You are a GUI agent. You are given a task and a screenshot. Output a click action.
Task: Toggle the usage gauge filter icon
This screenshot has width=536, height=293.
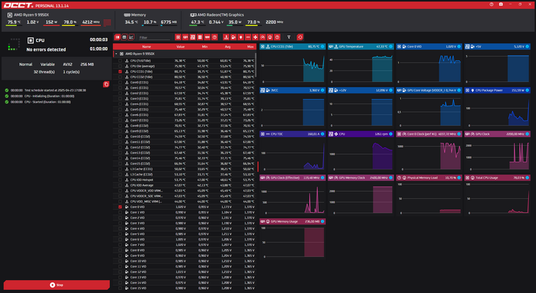tap(270, 37)
